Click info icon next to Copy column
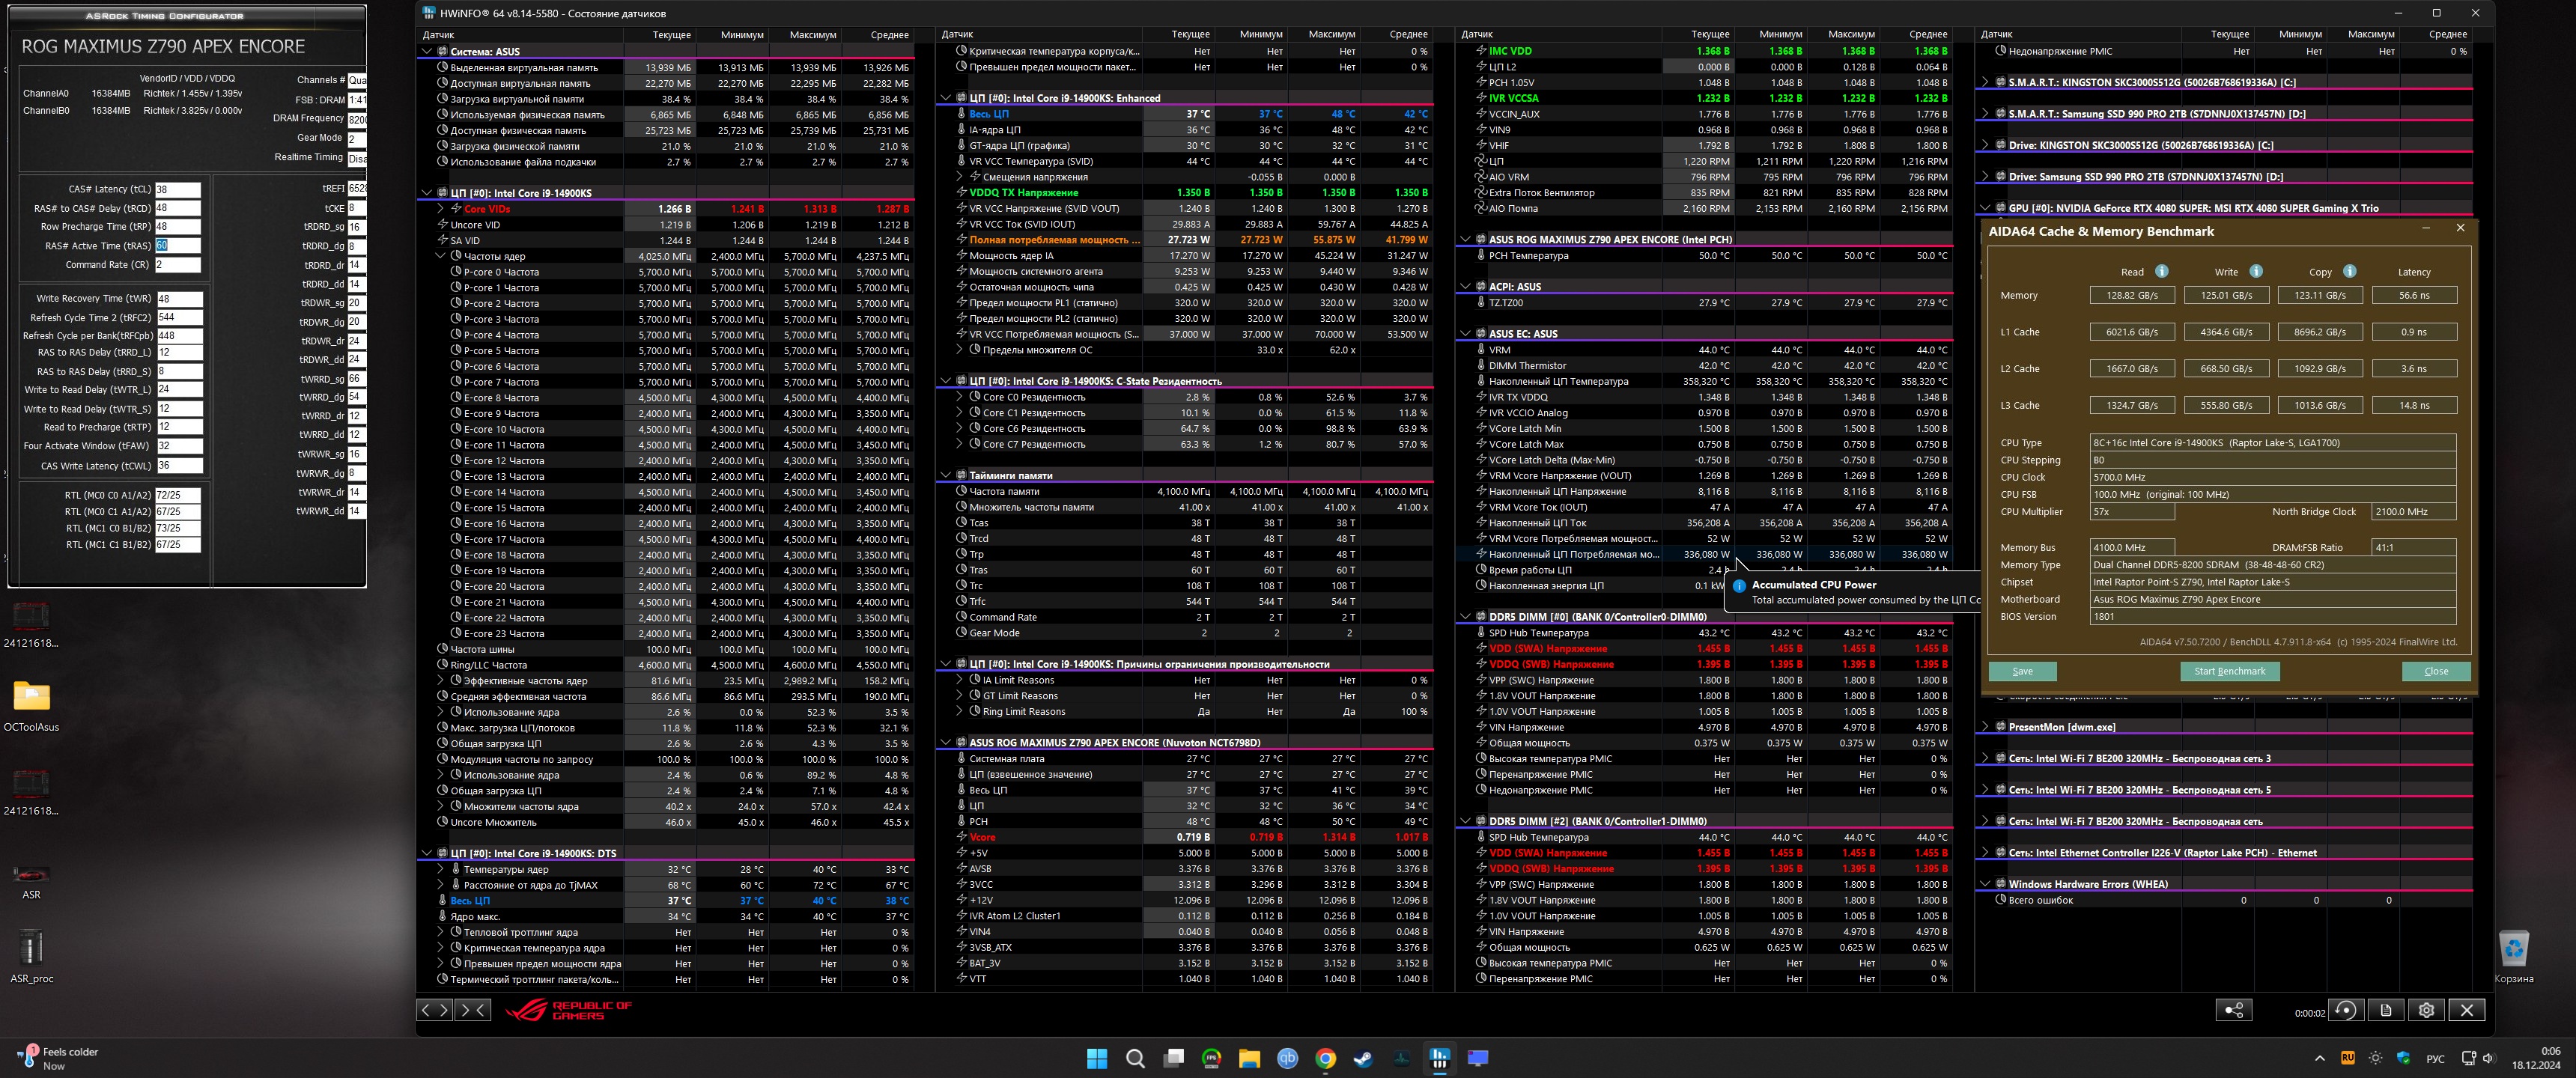The image size is (2576, 1078). pos(2349,271)
